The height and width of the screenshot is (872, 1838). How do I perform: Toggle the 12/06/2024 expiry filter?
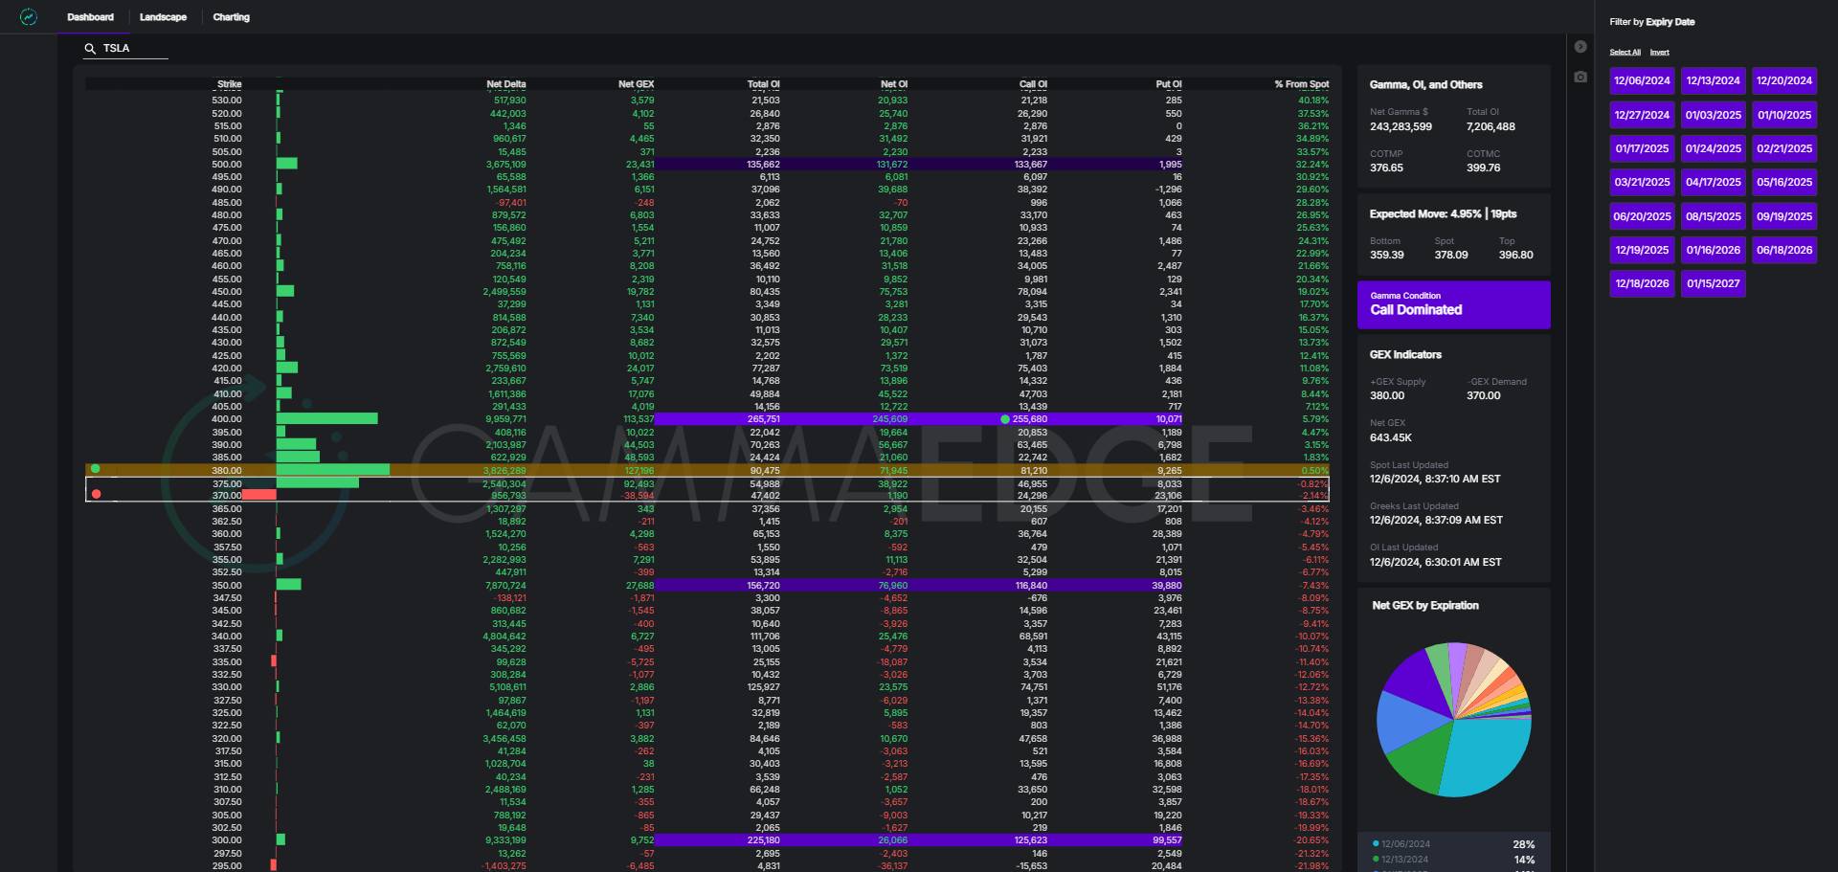click(x=1642, y=81)
